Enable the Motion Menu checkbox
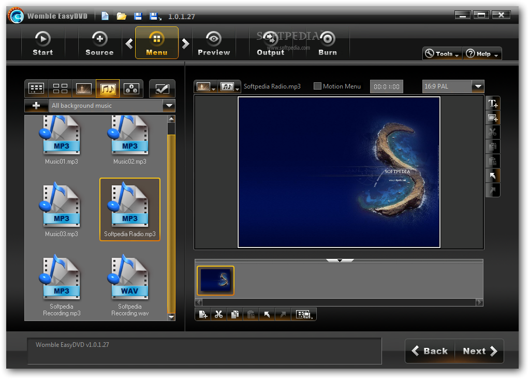529x379 pixels. pyautogui.click(x=317, y=86)
